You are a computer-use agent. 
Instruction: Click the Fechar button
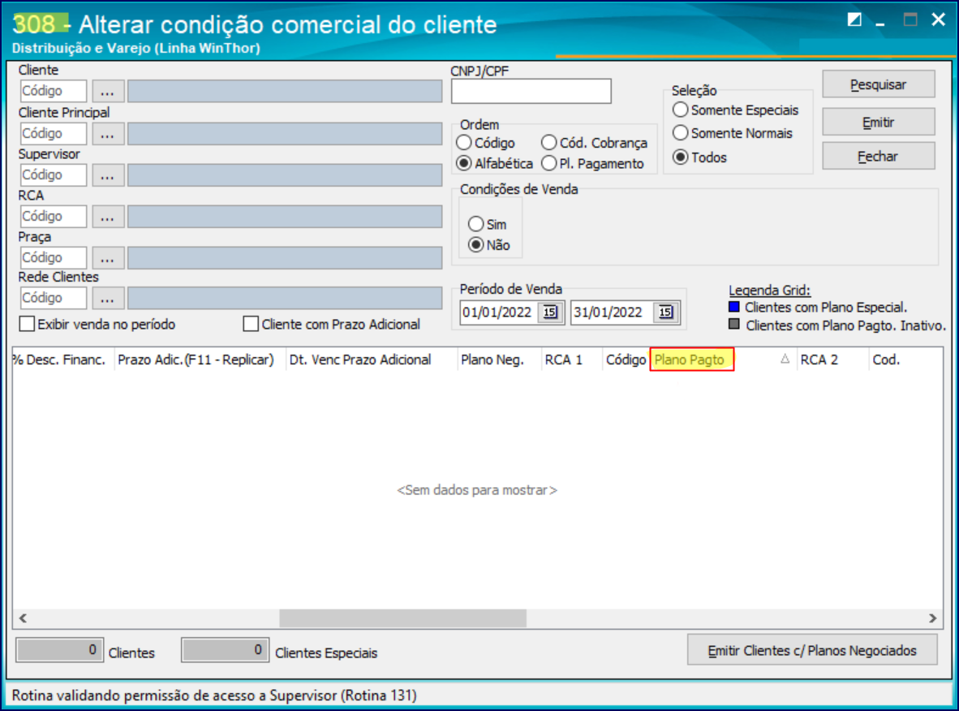click(878, 157)
